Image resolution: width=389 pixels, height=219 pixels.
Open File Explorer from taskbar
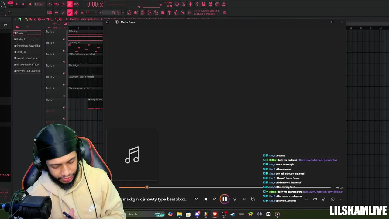[x=179, y=214]
